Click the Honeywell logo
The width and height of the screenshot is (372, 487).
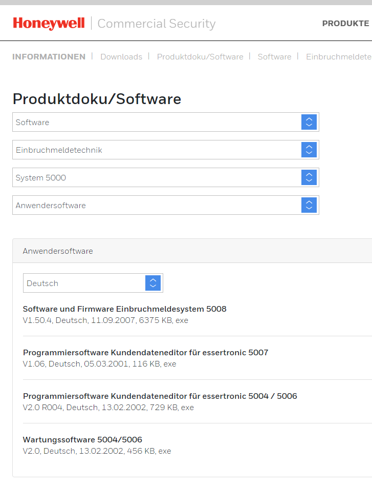49,23
